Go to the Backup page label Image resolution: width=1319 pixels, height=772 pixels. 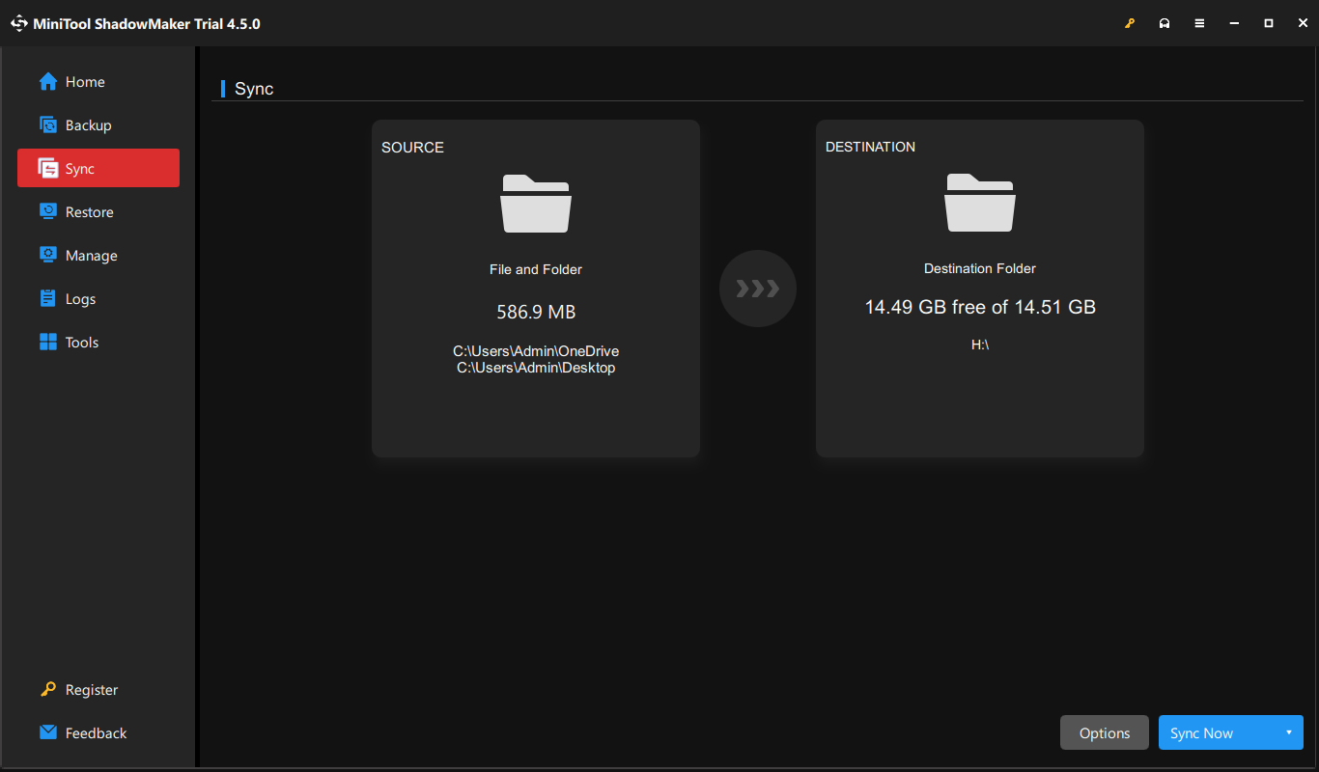pos(89,125)
